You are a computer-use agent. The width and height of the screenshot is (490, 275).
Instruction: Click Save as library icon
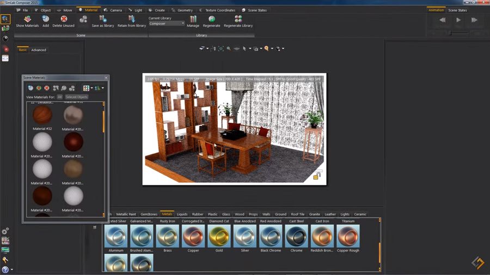coord(102,19)
